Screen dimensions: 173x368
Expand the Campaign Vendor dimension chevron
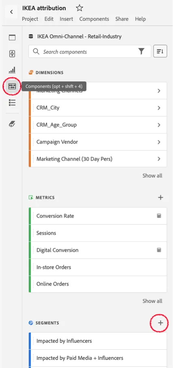[x=159, y=142]
